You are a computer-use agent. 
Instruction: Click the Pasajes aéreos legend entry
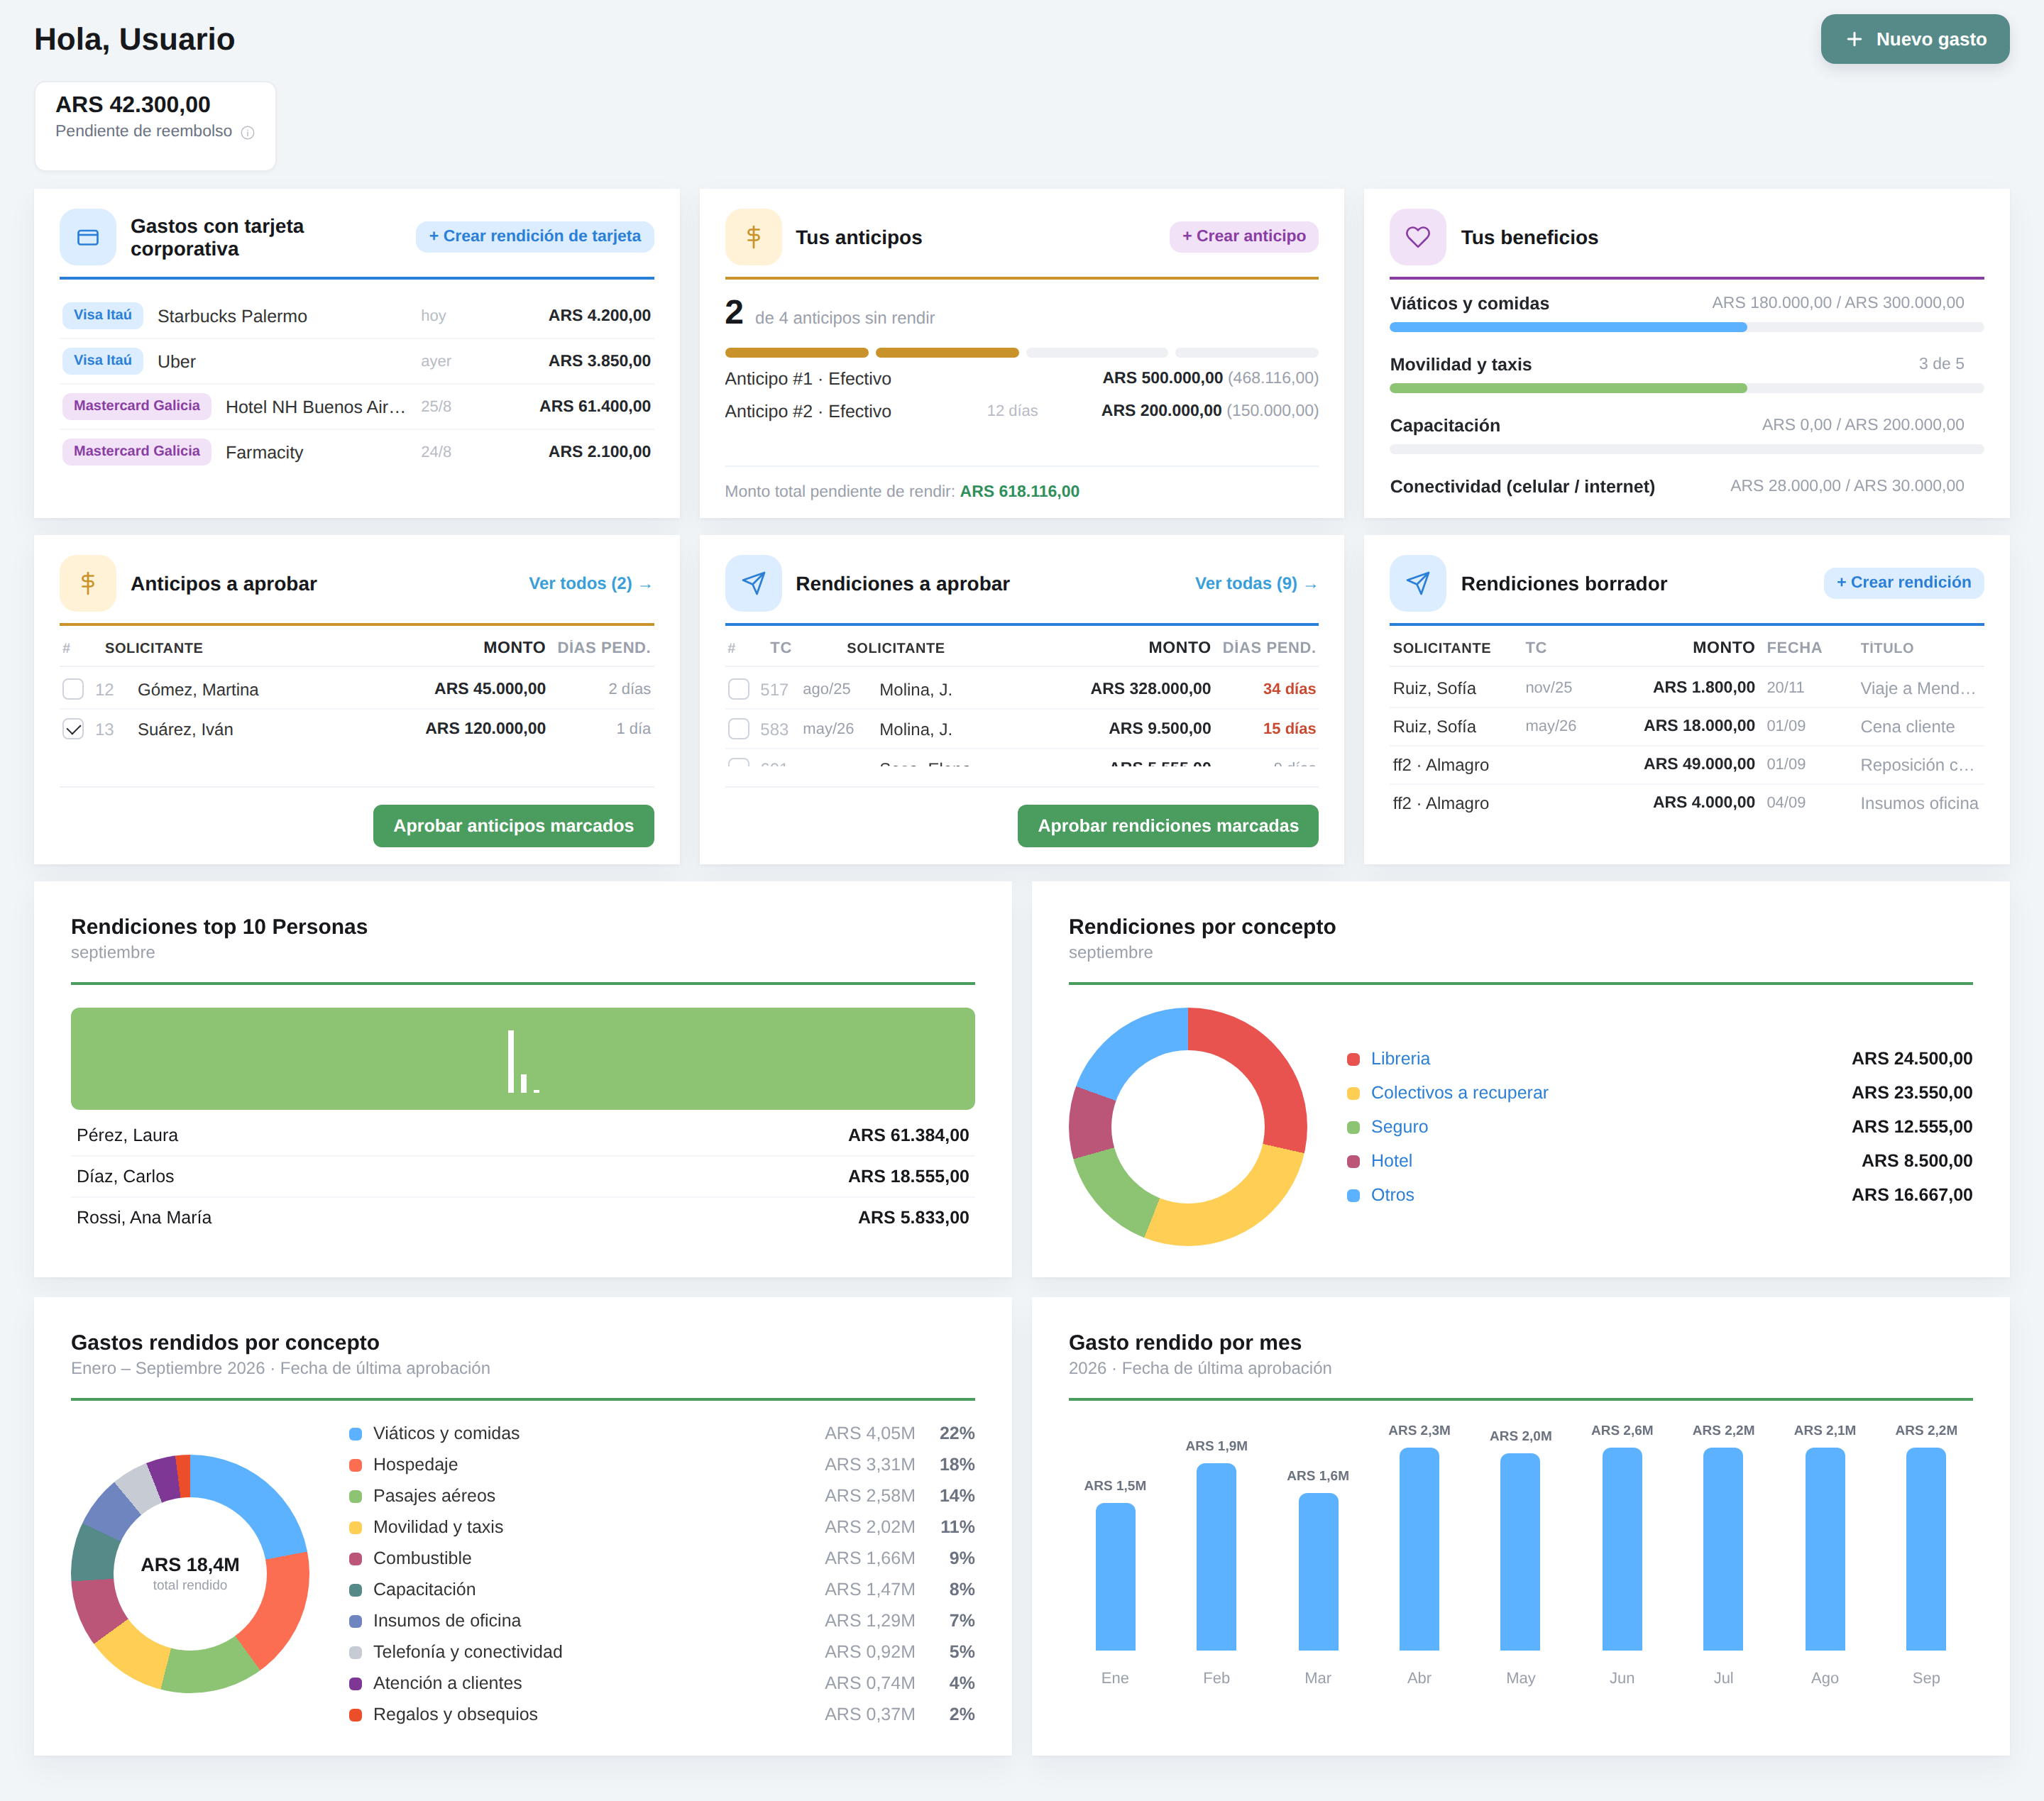tap(661, 1495)
